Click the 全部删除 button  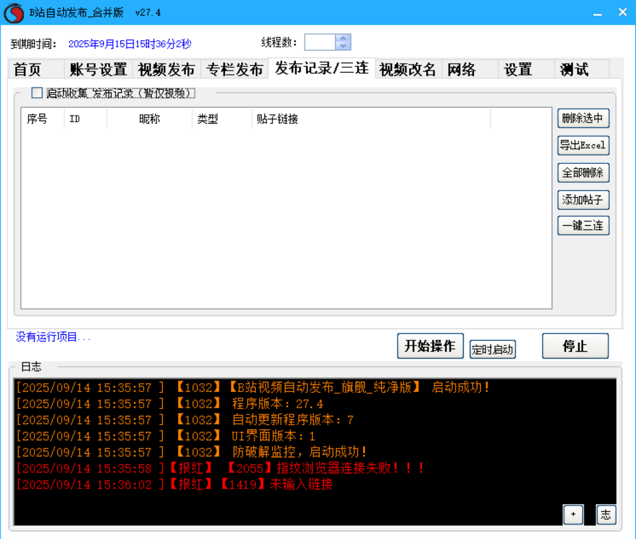pyautogui.click(x=583, y=173)
